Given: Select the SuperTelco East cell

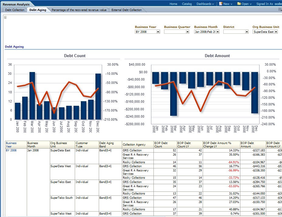Looking at the screenshot, I should (x=61, y=182).
